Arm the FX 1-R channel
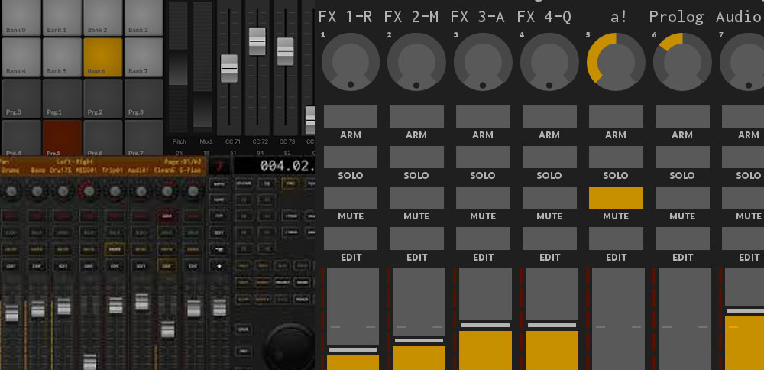 [x=351, y=116]
